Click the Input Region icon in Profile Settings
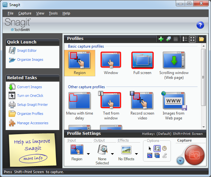 tap(77, 150)
